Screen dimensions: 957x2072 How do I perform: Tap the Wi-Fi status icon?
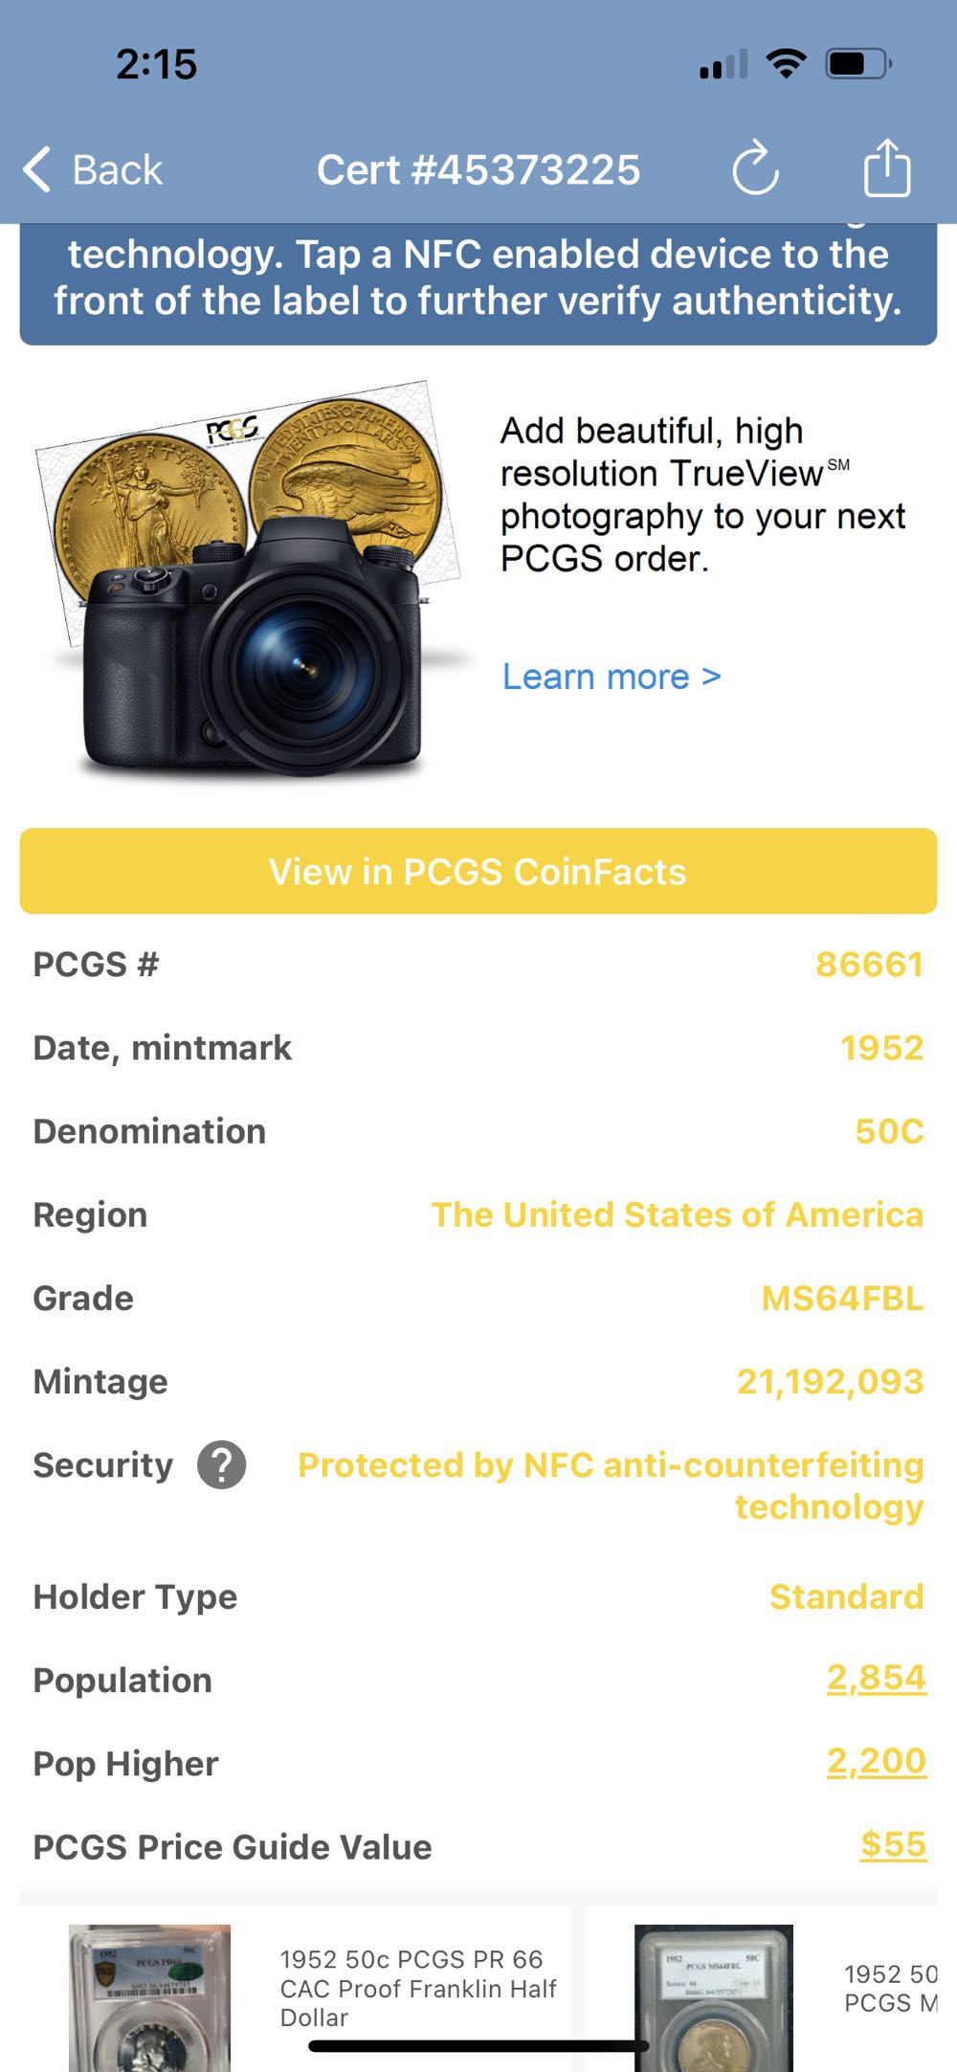tap(786, 64)
